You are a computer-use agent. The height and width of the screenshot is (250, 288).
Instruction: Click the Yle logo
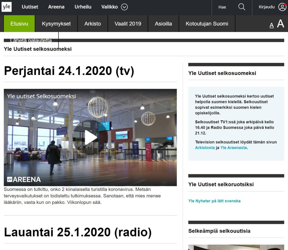[x=7, y=7]
